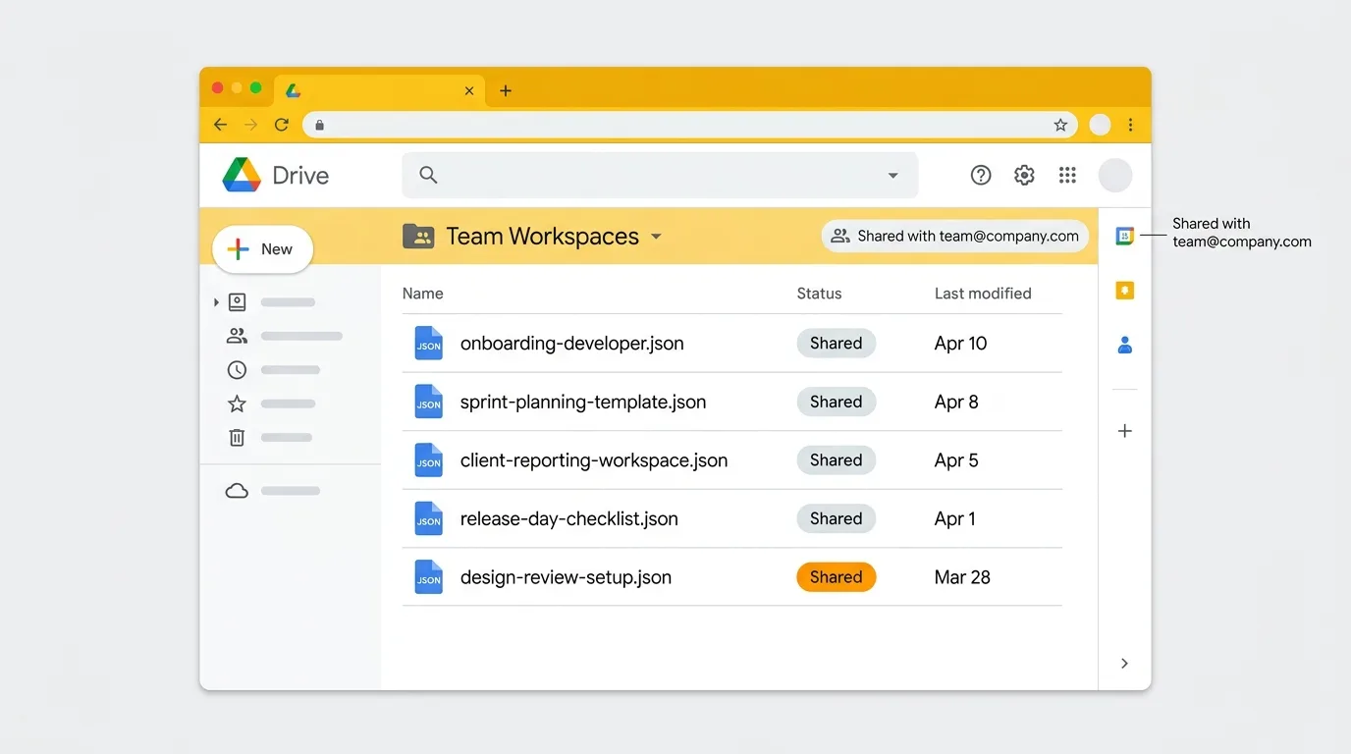Toggle Shared status on onboarding-developer.json

click(836, 343)
